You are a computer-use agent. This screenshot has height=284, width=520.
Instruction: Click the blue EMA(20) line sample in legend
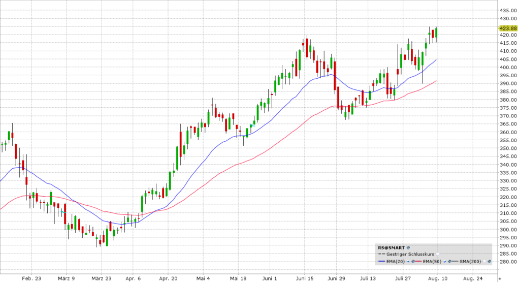[x=382, y=262]
